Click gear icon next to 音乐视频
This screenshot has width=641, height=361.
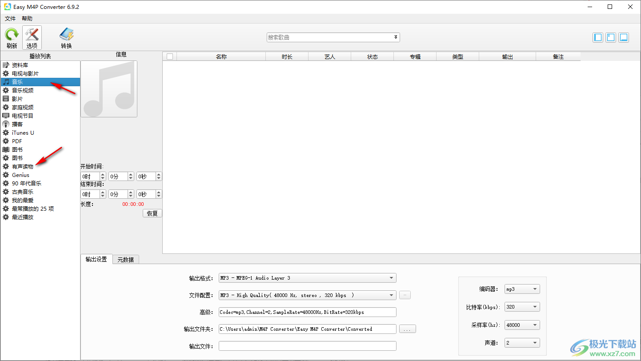click(6, 90)
